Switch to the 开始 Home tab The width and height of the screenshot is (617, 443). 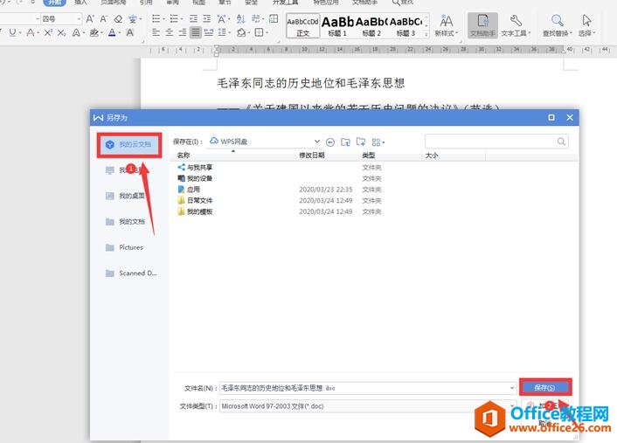tap(54, 3)
